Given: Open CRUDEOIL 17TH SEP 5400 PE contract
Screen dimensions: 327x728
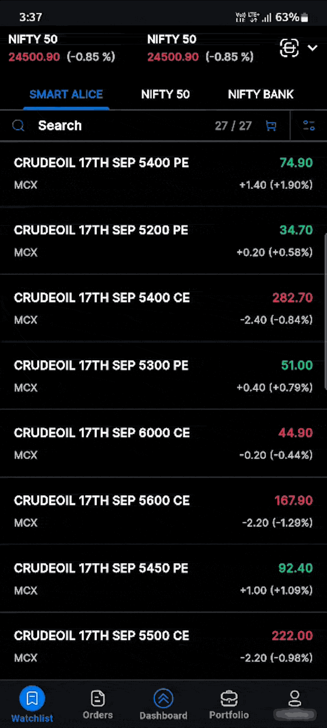Looking at the screenshot, I should tap(101, 163).
